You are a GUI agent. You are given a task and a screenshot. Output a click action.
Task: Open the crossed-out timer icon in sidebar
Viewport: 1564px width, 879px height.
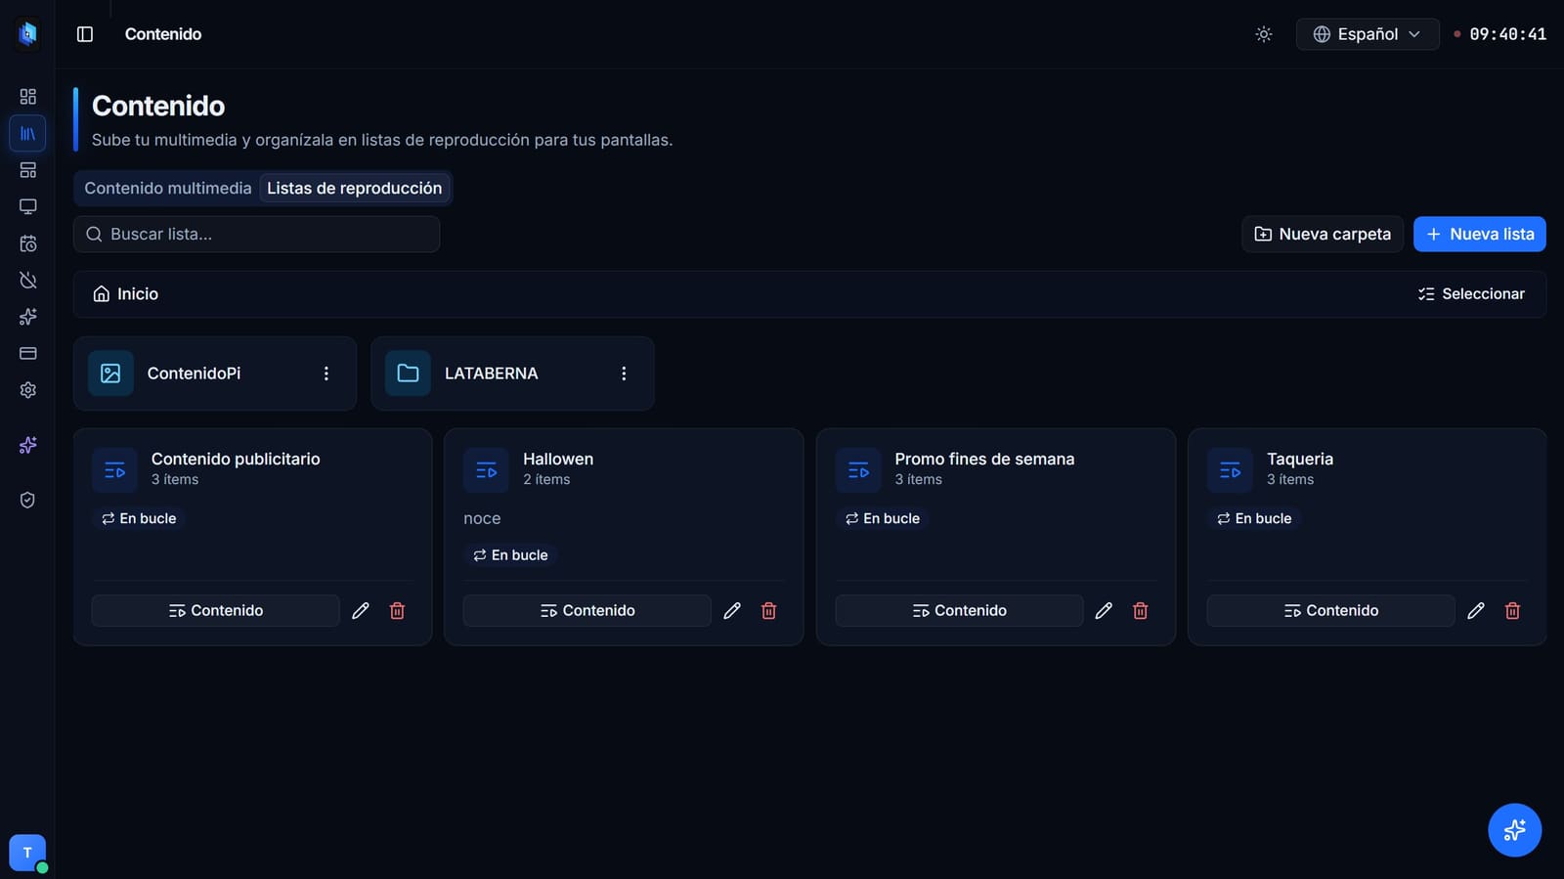[27, 281]
